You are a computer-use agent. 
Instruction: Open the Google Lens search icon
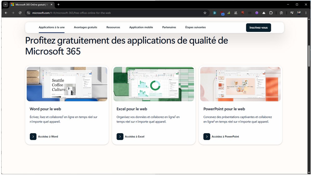[x=281, y=13]
